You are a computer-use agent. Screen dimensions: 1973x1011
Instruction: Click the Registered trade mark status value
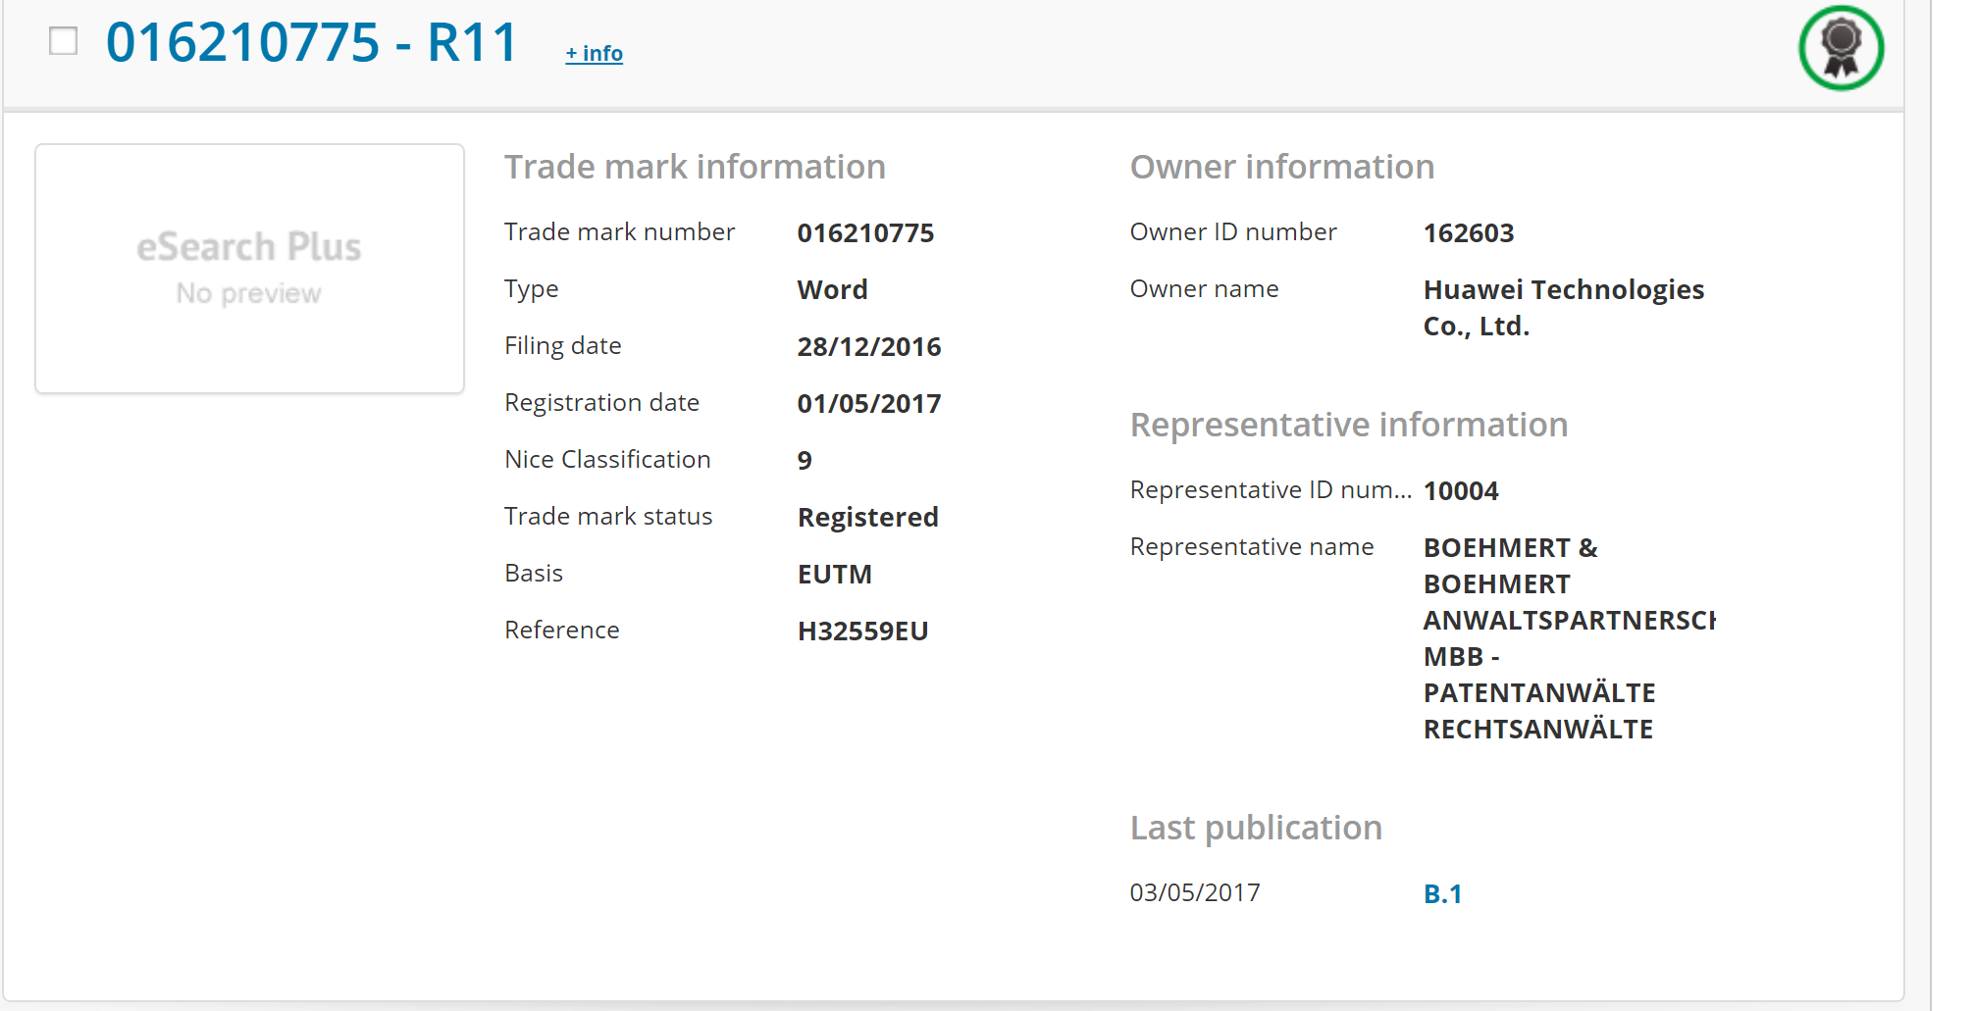click(x=867, y=518)
